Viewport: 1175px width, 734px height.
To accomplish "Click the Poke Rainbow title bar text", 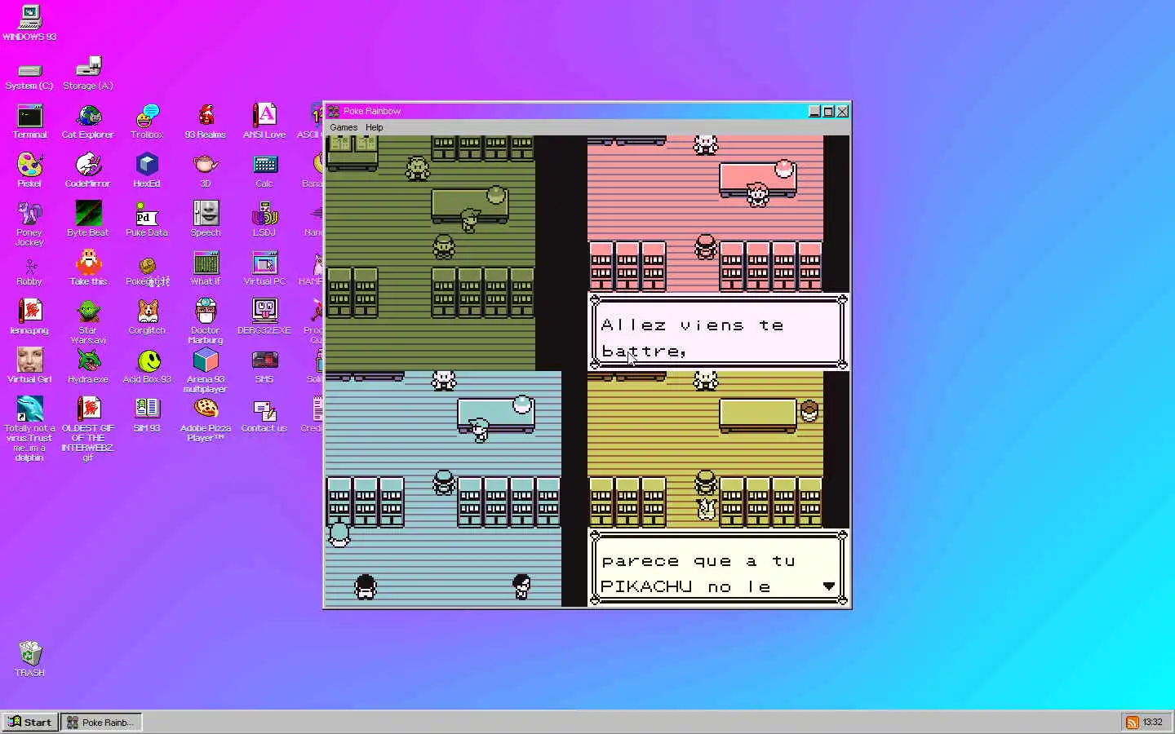I will [372, 112].
